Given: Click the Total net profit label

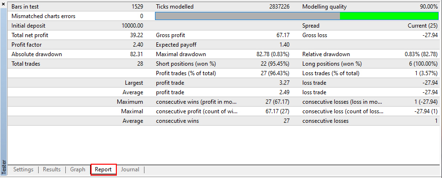Looking at the screenshot, I should pos(30,35).
